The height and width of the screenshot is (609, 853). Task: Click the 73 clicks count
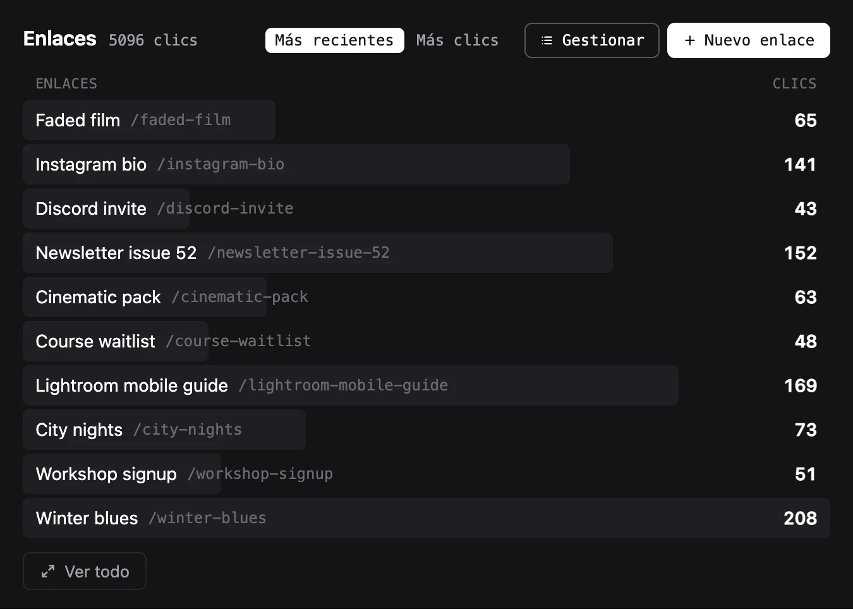click(x=806, y=430)
